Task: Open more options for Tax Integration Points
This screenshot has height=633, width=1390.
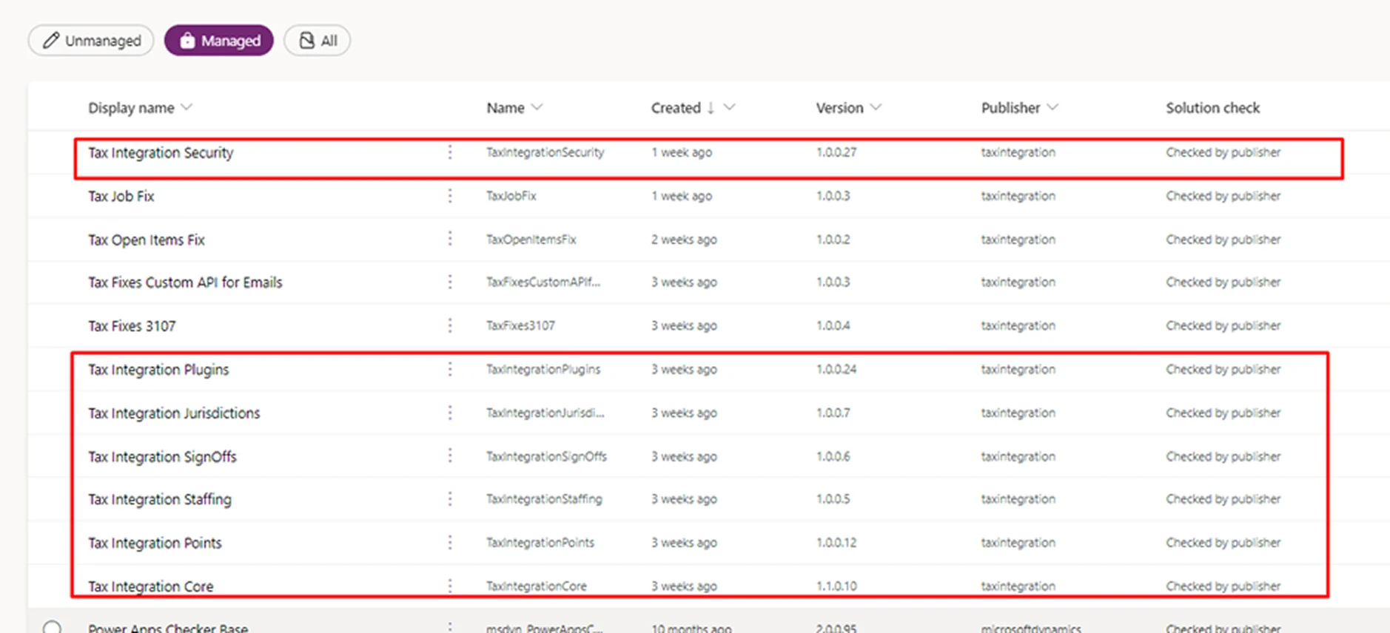Action: pos(450,543)
